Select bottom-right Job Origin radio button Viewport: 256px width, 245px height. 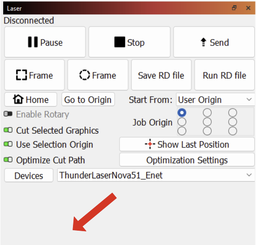232,131
